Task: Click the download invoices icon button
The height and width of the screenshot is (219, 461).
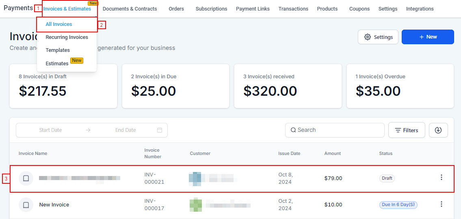Action: (x=438, y=130)
